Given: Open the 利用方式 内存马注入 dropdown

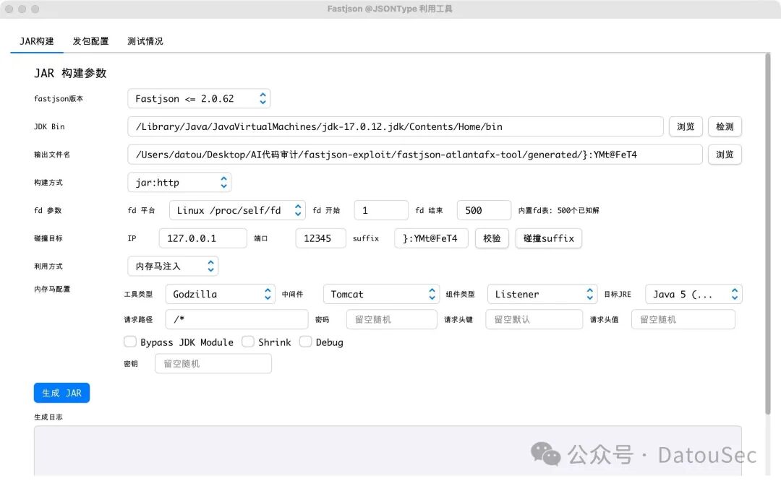Looking at the screenshot, I should [173, 266].
